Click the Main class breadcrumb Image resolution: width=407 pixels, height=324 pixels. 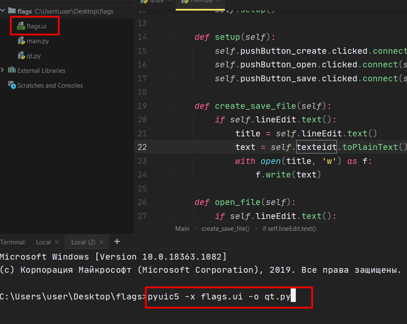[x=182, y=229]
